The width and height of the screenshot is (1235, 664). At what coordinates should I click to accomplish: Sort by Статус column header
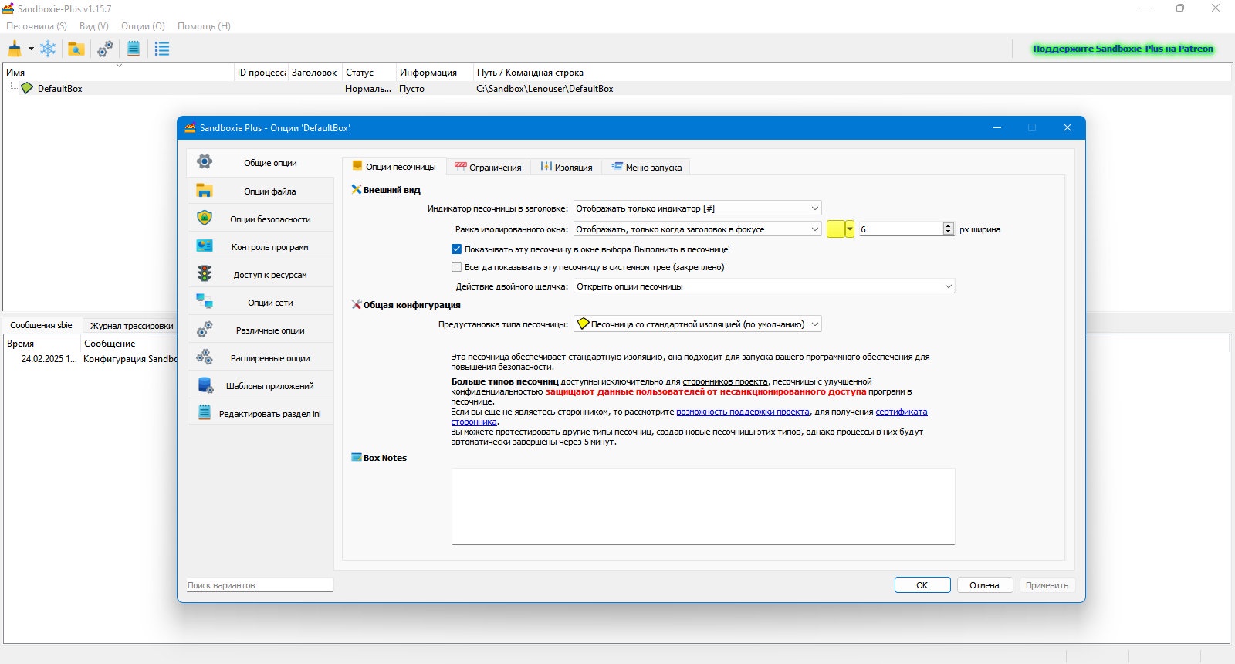pos(369,72)
